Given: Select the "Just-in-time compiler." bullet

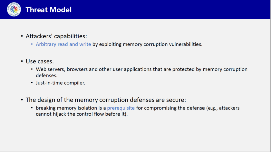Looking at the screenshot, I should click(x=60, y=83).
